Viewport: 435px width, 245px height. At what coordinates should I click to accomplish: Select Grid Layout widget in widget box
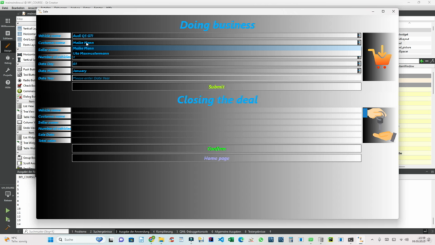click(27, 39)
